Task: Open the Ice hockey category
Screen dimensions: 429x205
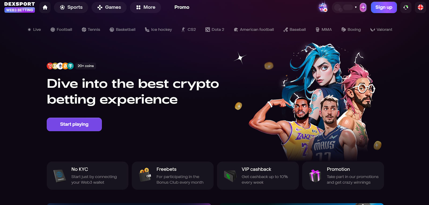Action: point(158,30)
